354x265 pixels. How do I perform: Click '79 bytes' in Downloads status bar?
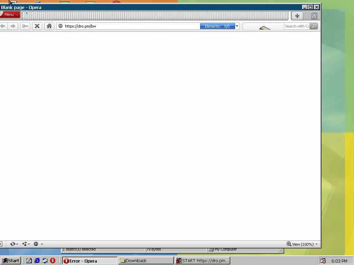coord(154,249)
